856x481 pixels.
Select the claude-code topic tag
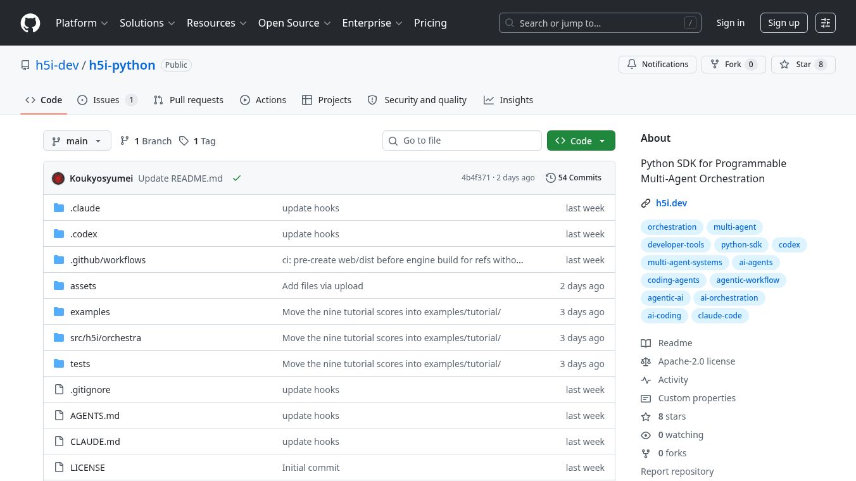720,315
